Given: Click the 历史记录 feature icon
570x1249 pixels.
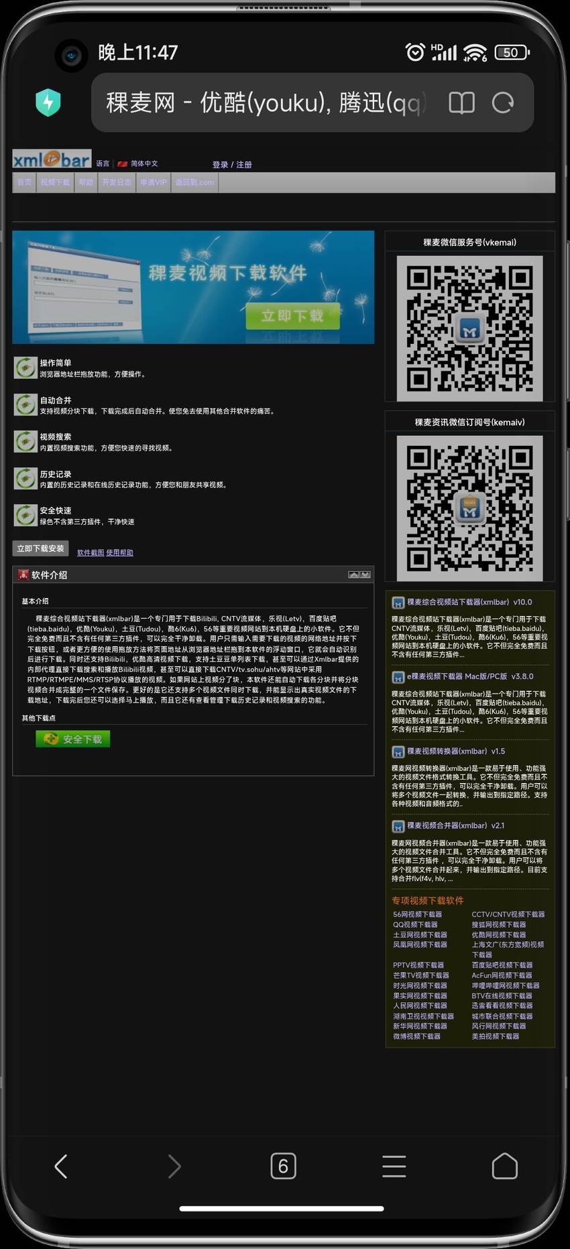Looking at the screenshot, I should pyautogui.click(x=25, y=478).
